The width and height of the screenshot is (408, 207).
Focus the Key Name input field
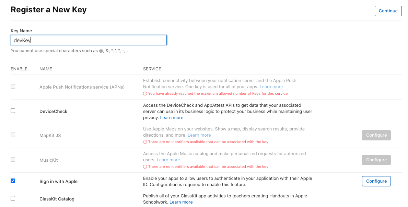tap(89, 41)
